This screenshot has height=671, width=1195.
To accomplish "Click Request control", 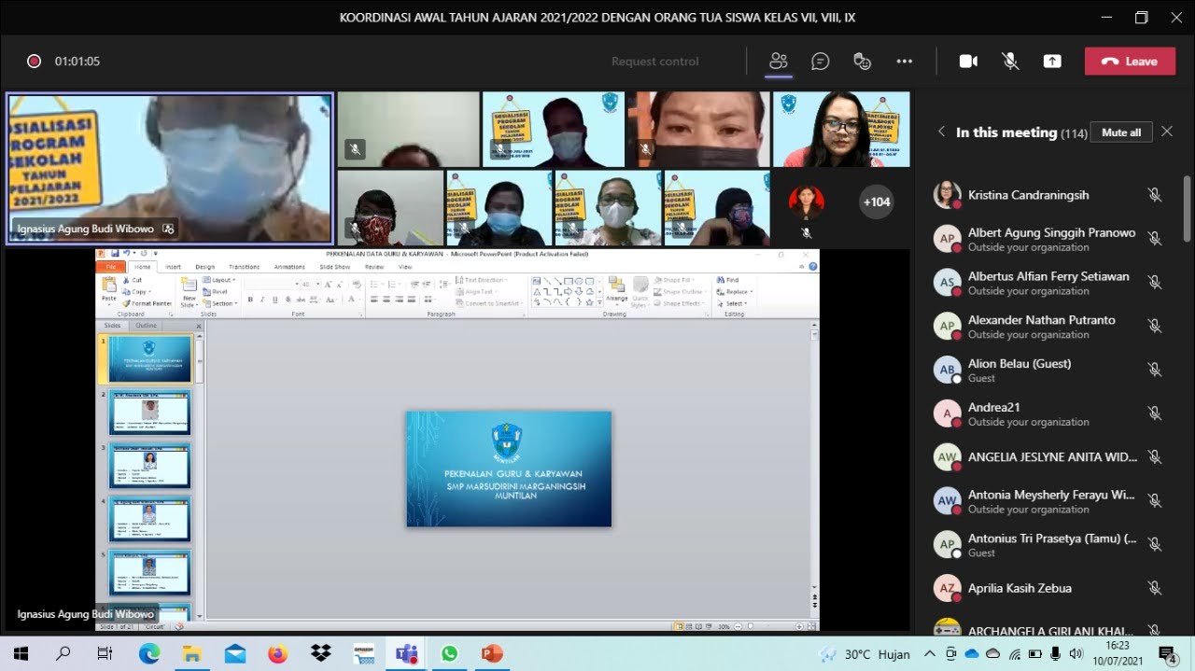I will tap(654, 62).
